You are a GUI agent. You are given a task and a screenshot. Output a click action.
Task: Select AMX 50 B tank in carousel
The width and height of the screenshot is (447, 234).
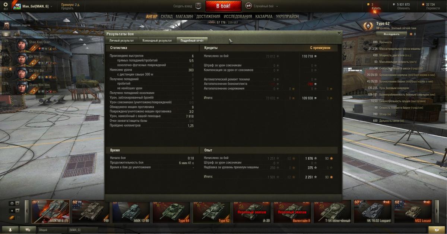click(50, 211)
